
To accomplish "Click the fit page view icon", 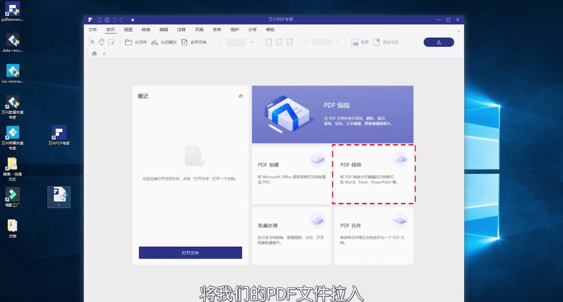I will pos(279,42).
